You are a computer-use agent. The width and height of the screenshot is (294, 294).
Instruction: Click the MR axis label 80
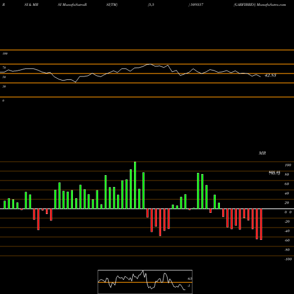(x=287, y=175)
